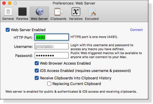Click the 'Public Web triggered macros' note
Screen dimensions: 153x104
pyautogui.click(x=106, y=55)
